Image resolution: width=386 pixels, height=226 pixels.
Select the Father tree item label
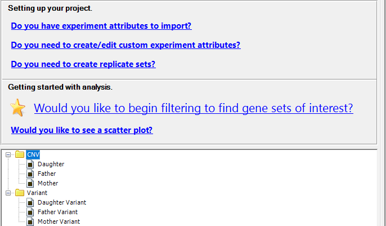(x=47, y=174)
